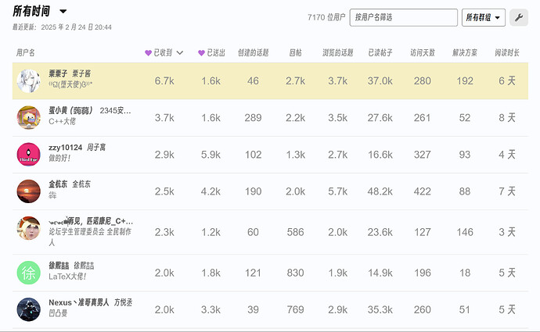Open the 所有时间 time period dropdown
The width and height of the screenshot is (540, 332).
point(40,12)
